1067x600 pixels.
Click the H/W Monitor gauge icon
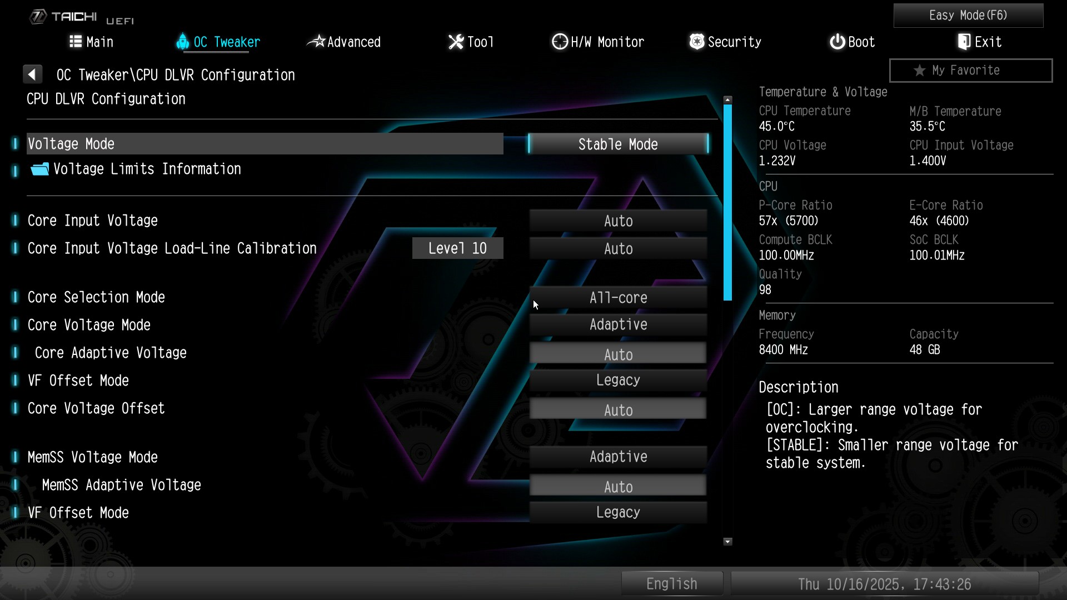tap(560, 42)
